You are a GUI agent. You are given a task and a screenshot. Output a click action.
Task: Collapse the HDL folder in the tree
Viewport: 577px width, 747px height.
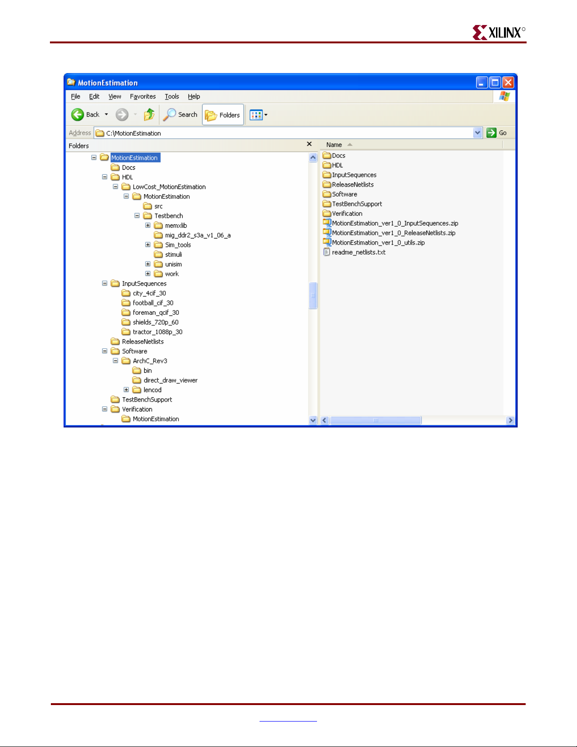[x=105, y=177]
